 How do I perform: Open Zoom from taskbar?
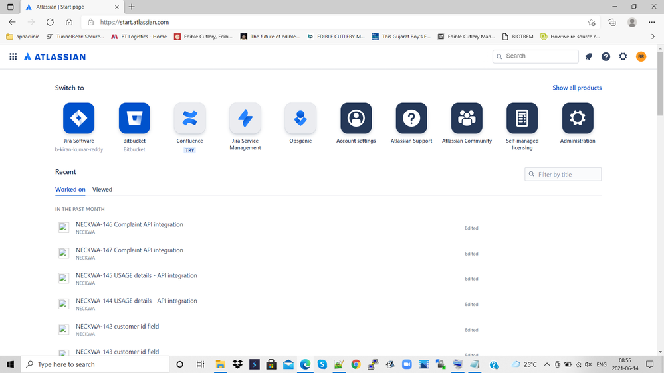click(x=407, y=364)
